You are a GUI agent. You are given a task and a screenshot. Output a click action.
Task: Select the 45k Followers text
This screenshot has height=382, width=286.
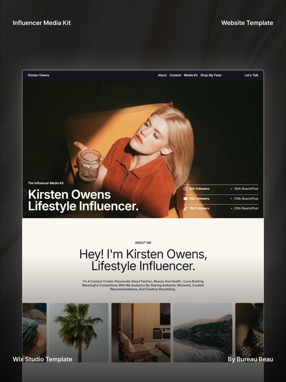coord(199,198)
